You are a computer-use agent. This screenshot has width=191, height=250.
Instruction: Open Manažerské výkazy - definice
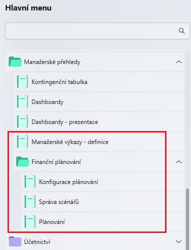[98, 141]
